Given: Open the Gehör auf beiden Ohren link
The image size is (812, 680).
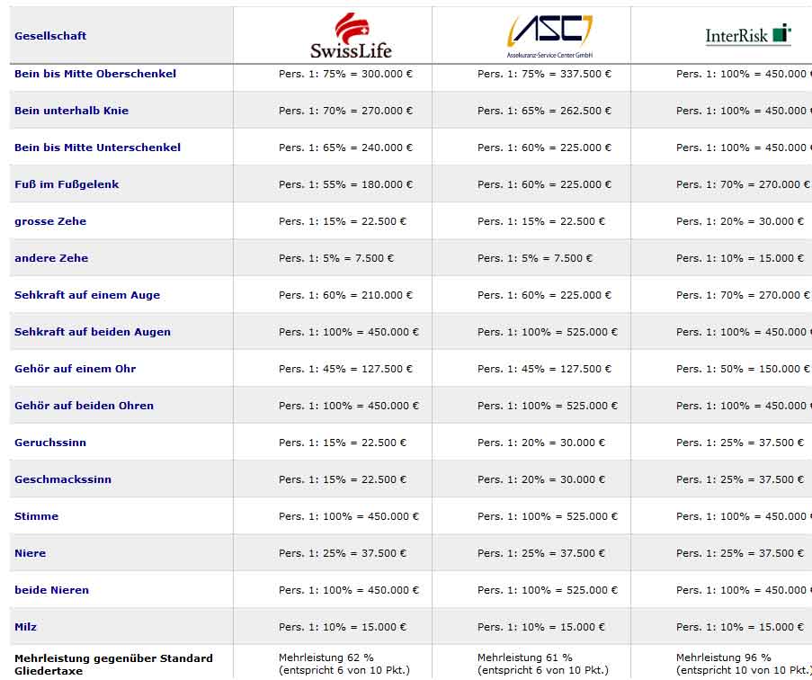Looking at the screenshot, I should 84,406.
